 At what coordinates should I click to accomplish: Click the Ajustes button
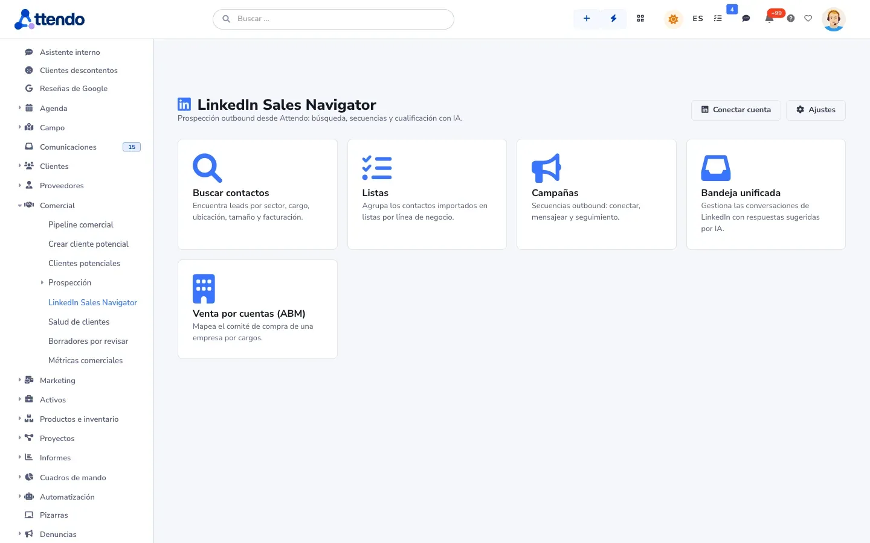pos(816,110)
